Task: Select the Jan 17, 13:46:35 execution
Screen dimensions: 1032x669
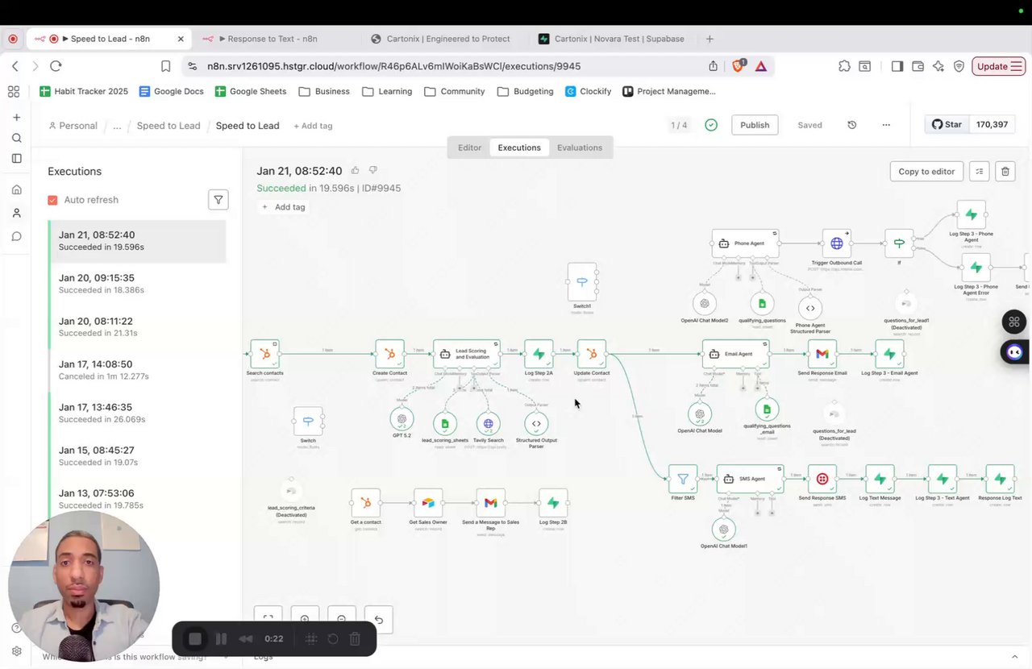Action: click(137, 413)
